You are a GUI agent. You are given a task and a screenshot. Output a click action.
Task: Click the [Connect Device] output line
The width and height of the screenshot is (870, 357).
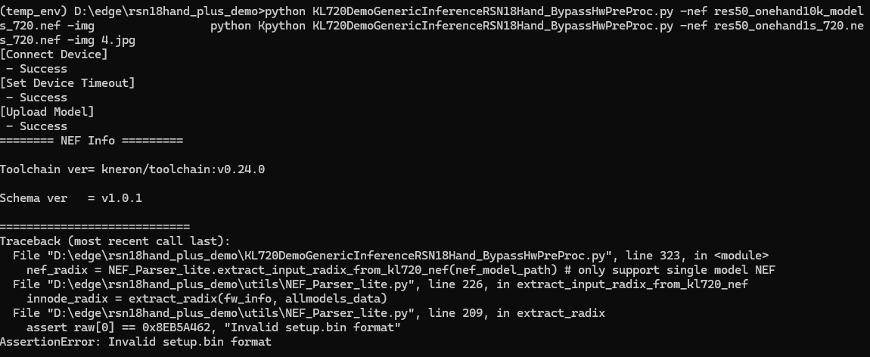point(54,54)
